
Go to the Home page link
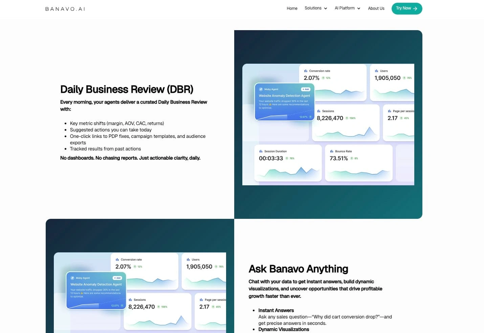[292, 8]
